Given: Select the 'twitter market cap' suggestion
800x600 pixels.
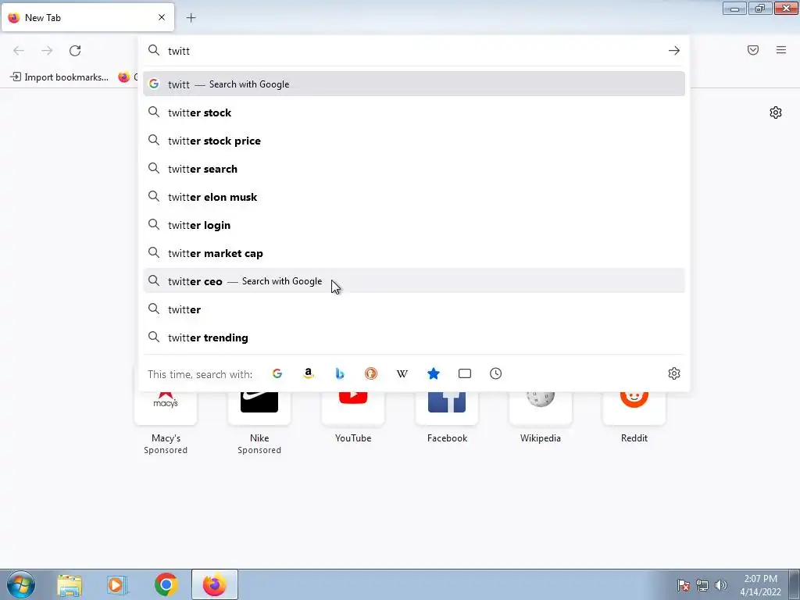Looking at the screenshot, I should click(414, 253).
